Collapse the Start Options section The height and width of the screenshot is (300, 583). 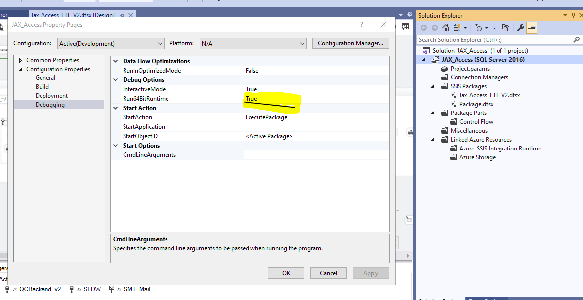click(x=116, y=146)
